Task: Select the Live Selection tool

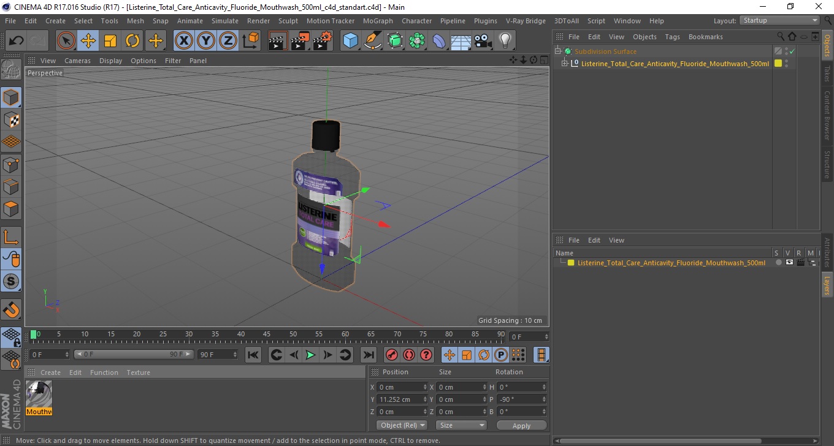Action: point(66,41)
